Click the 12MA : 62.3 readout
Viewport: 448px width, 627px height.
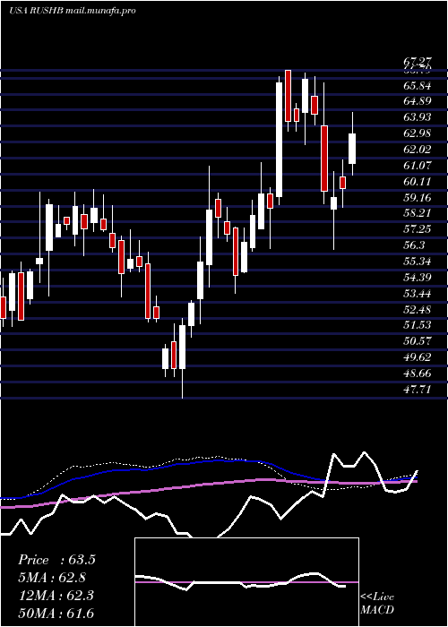pyautogui.click(x=56, y=596)
